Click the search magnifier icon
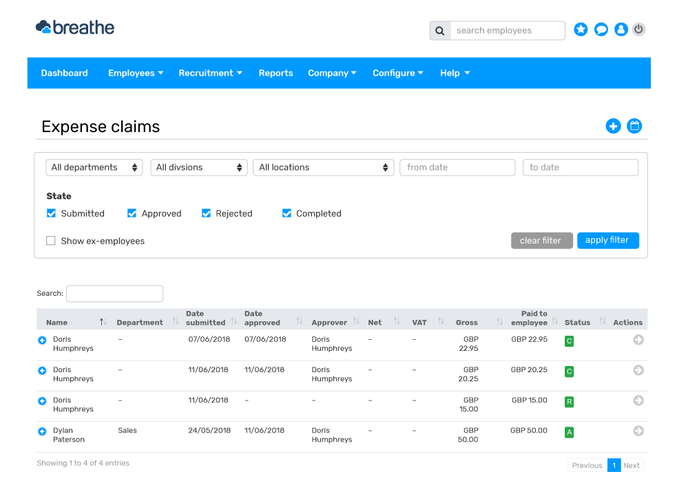Screen dimensions: 688x496 (439, 30)
